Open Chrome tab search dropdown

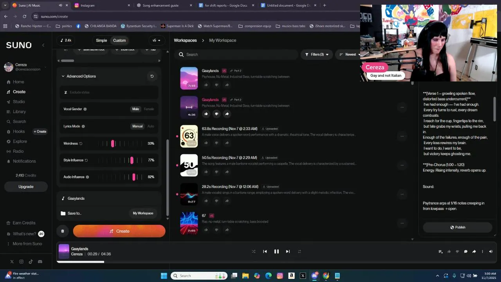coord(5,5)
